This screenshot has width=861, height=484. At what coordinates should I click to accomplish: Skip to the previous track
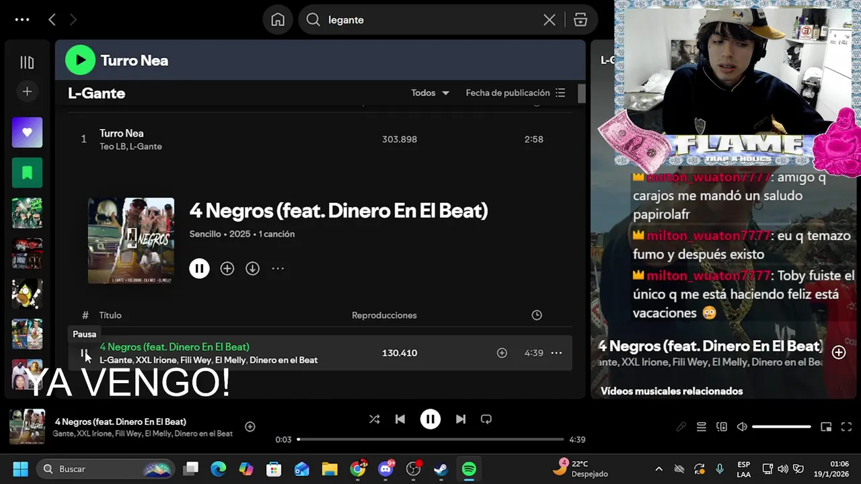[x=400, y=419]
